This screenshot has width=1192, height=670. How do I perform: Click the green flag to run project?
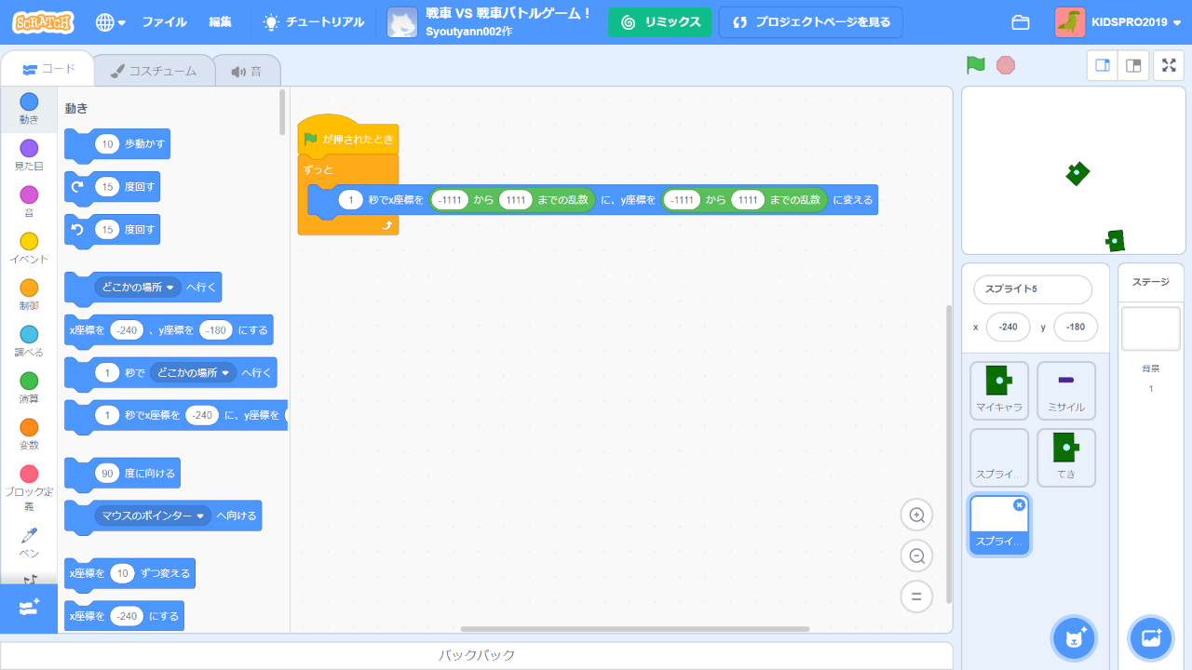click(975, 65)
